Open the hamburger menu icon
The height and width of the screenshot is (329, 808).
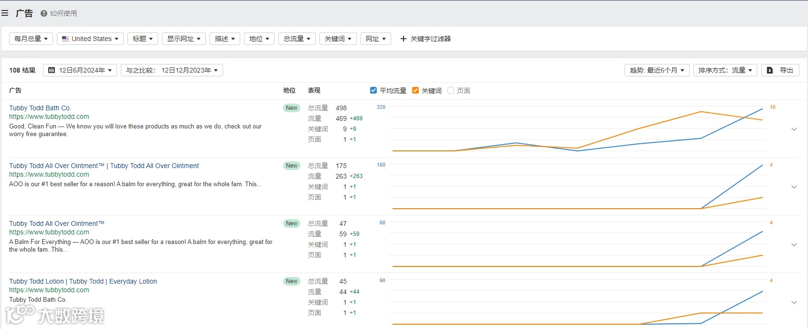[x=5, y=13]
